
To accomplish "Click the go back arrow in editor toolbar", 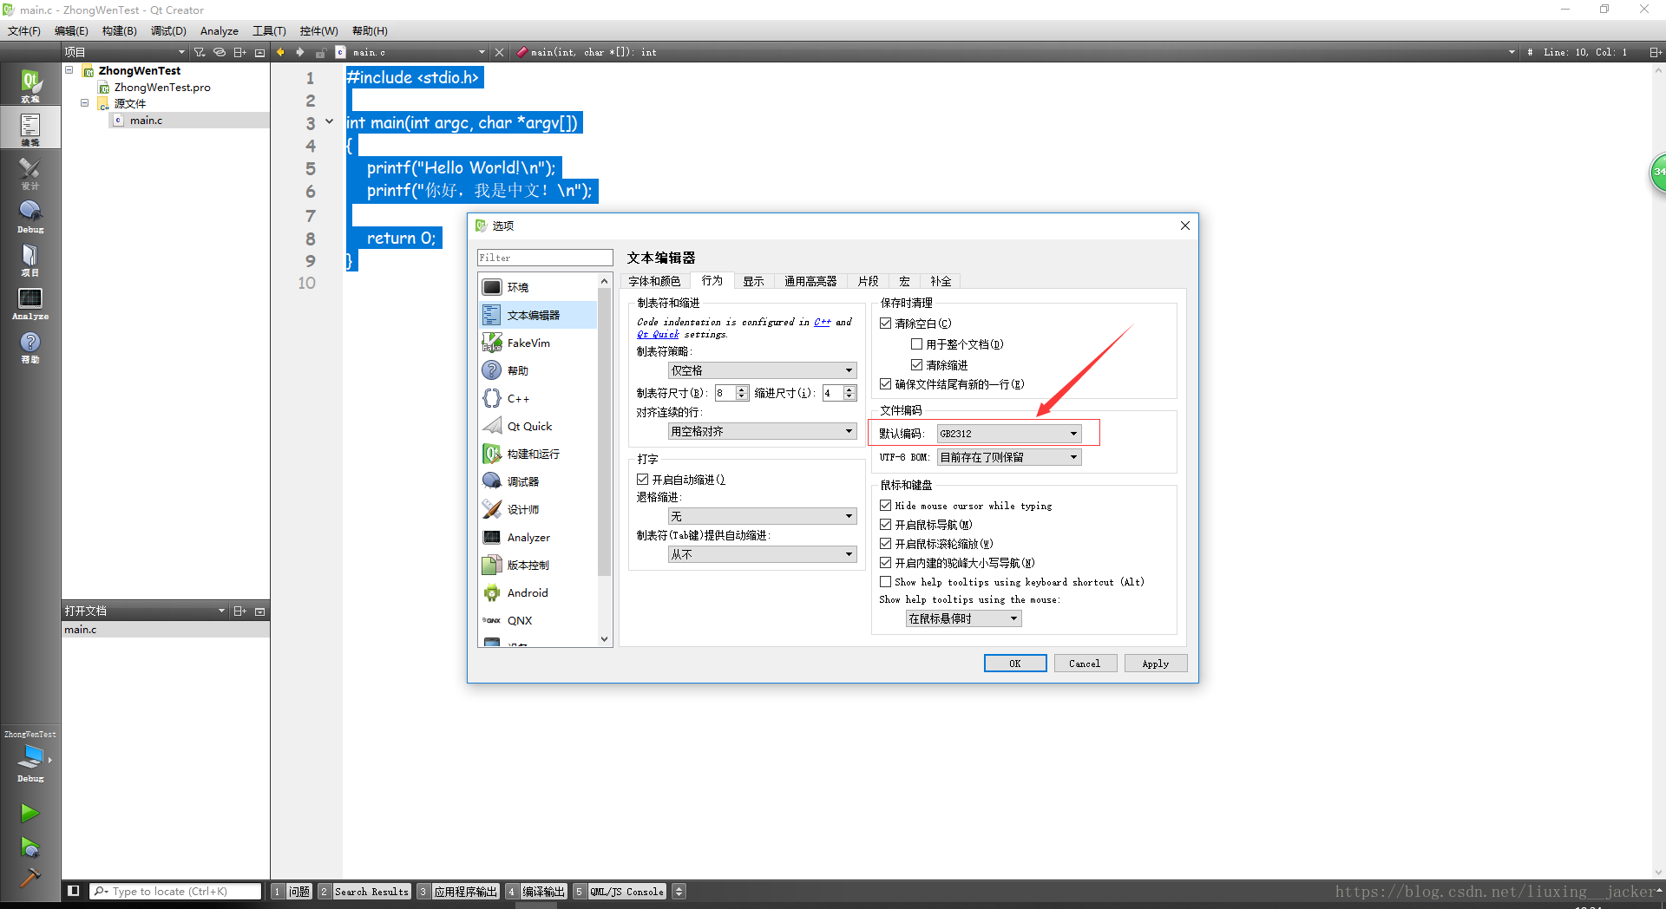I will point(280,52).
